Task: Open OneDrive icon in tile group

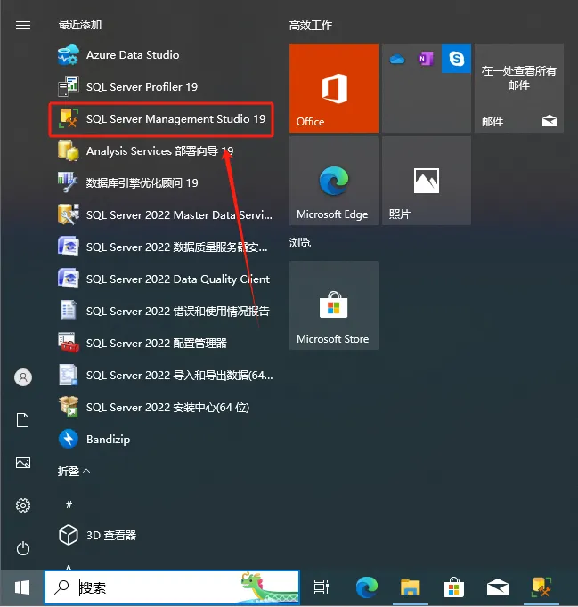Action: 396,59
